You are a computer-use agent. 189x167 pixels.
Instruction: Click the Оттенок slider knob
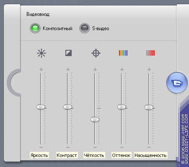122,107
